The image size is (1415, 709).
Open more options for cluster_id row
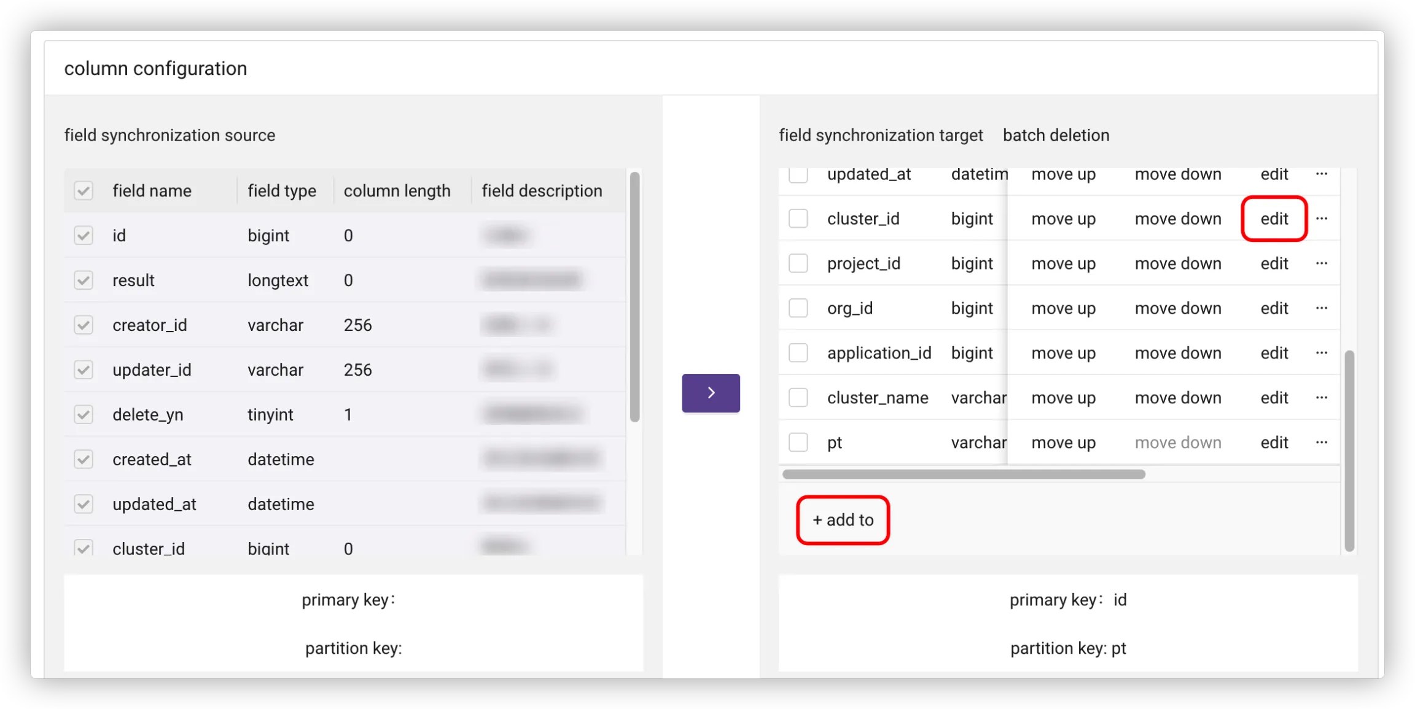coord(1322,219)
